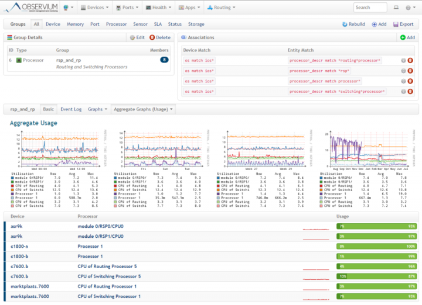422x305 pixels.
Task: Click the Export disk icon
Action: [x=396, y=24]
